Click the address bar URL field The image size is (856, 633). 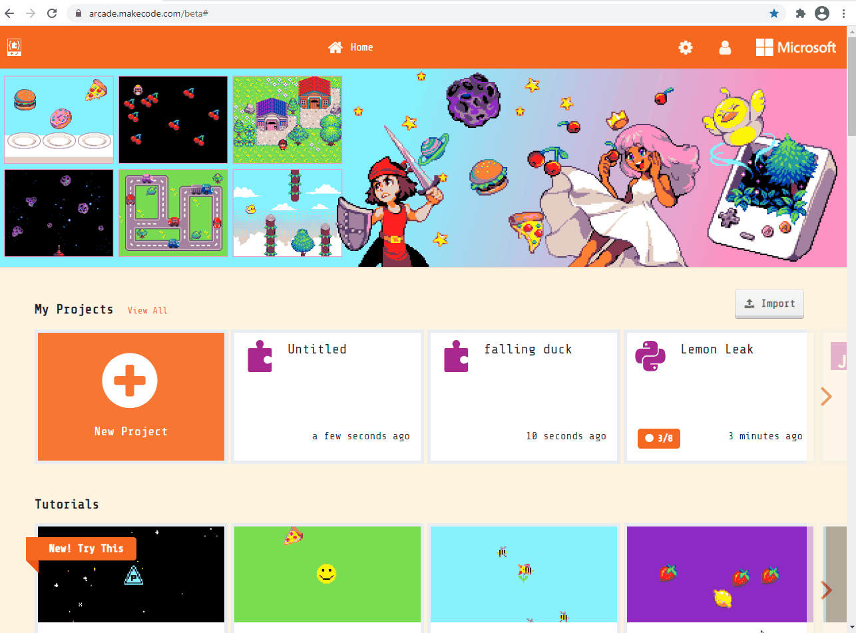click(426, 13)
